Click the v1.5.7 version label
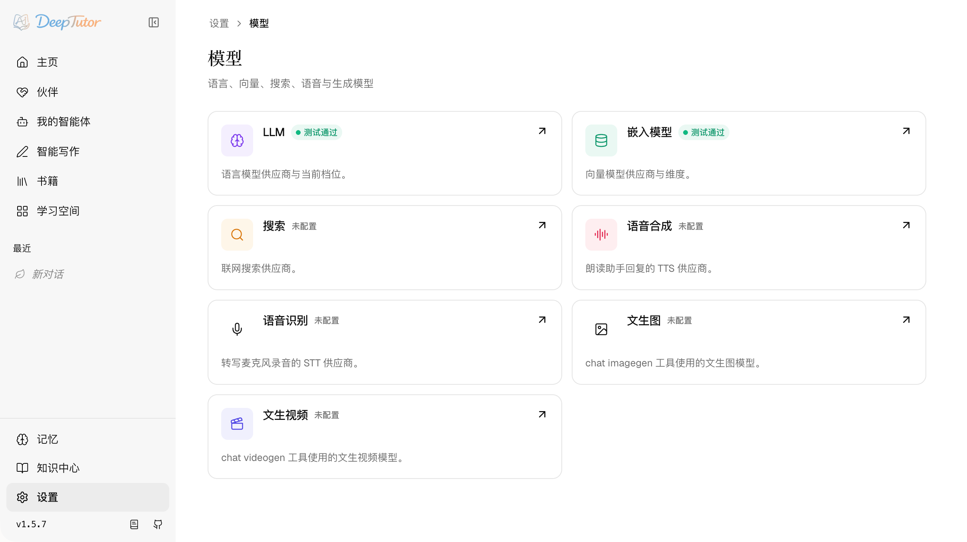967x542 pixels. (x=31, y=524)
